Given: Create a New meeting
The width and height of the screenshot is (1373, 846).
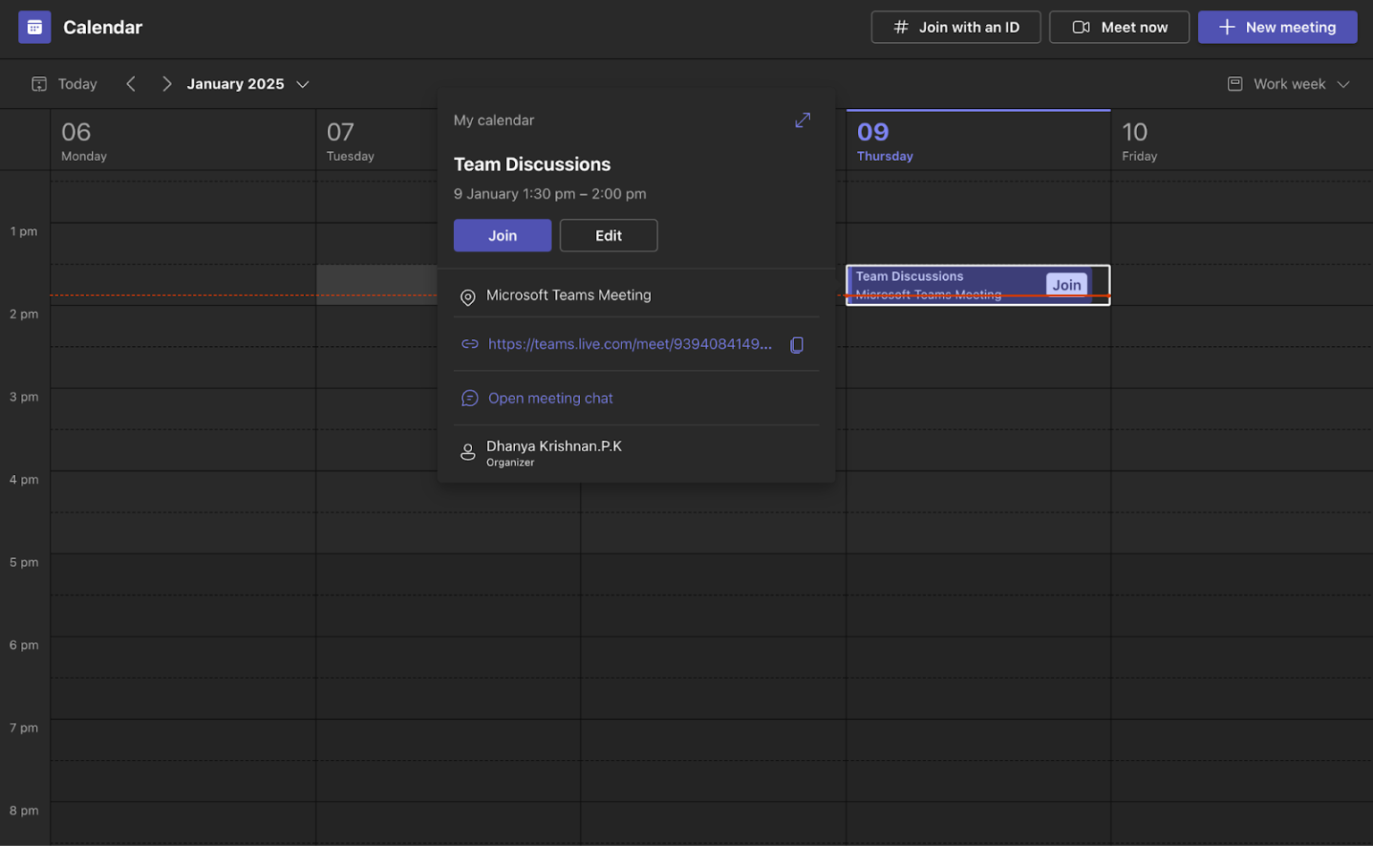Looking at the screenshot, I should (x=1276, y=27).
